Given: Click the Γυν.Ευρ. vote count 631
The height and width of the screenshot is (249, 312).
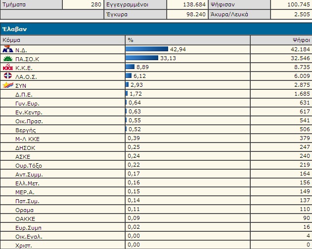Looking at the screenshot, I should click(x=305, y=103).
